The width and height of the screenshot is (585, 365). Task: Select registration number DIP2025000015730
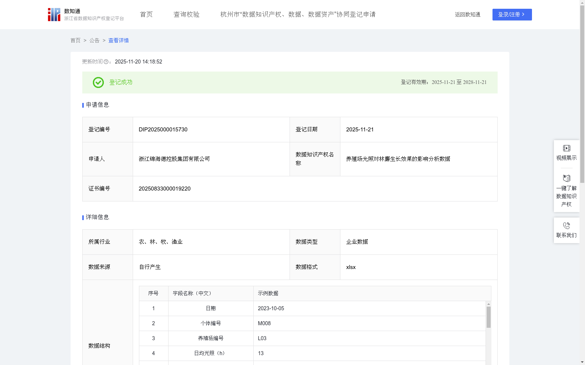(163, 130)
